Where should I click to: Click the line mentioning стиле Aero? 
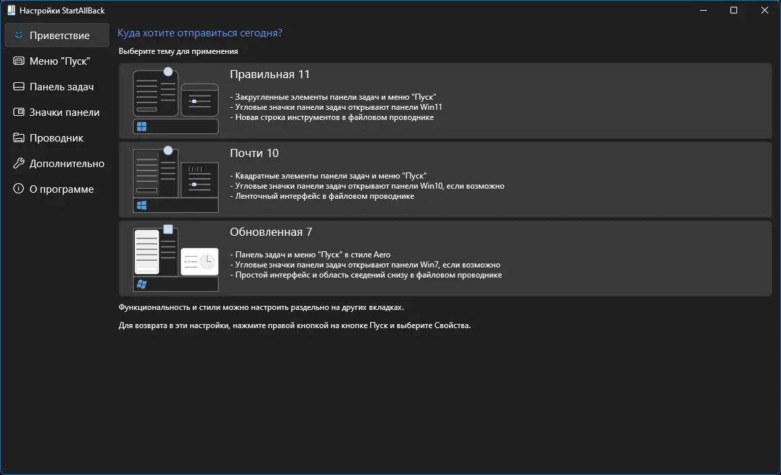pos(310,255)
